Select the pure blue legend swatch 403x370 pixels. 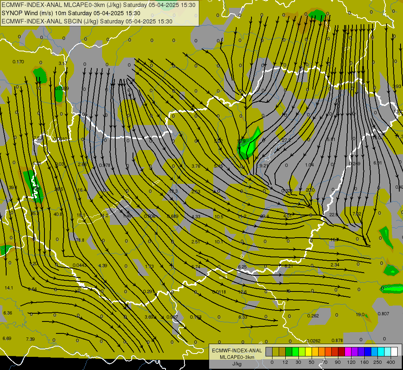[x=368, y=352]
